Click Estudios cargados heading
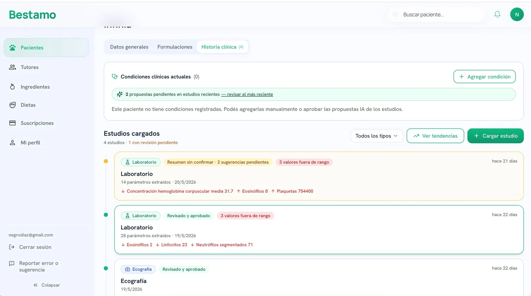Viewport: 531px width, 296px height. [x=132, y=133]
